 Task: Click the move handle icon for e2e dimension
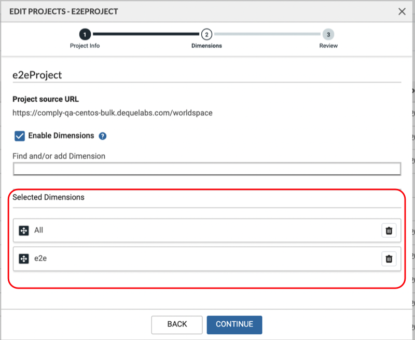coord(23,259)
